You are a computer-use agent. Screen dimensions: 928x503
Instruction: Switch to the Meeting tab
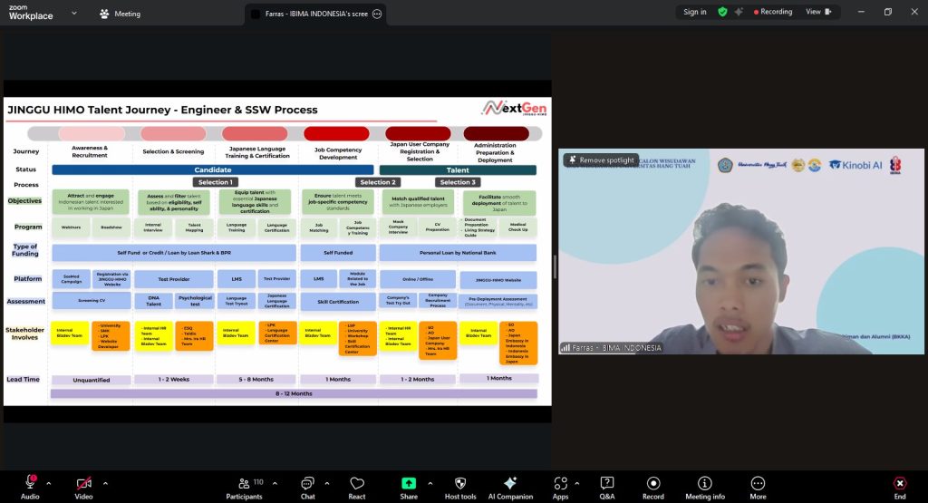pos(120,14)
